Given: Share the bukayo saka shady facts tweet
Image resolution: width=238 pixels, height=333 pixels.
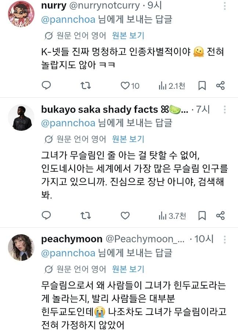Looking at the screenshot, I should coord(220,215).
